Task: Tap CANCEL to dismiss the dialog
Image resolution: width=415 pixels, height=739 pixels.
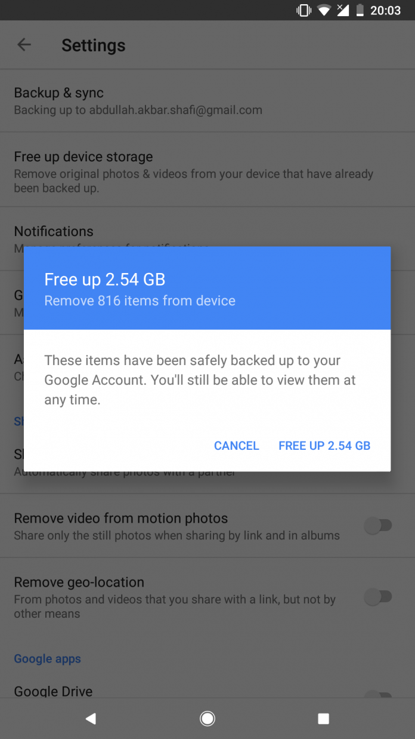Action: click(236, 446)
